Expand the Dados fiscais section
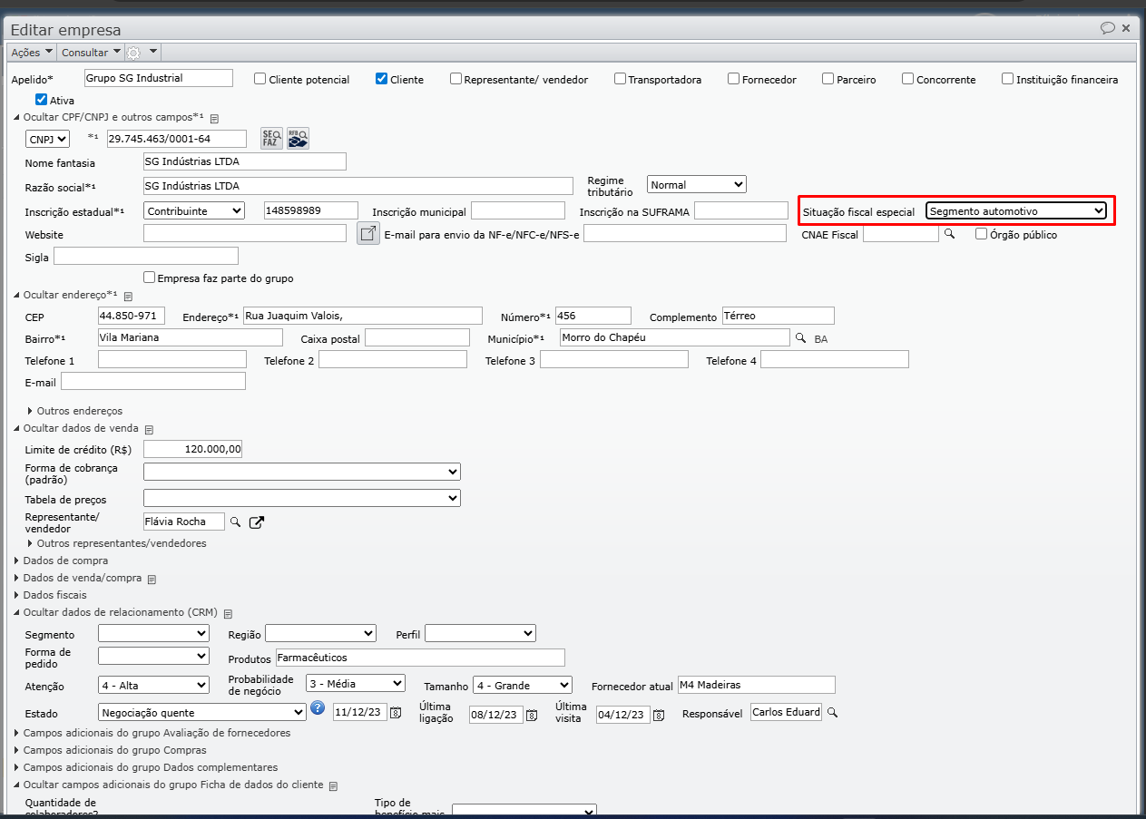 54,595
